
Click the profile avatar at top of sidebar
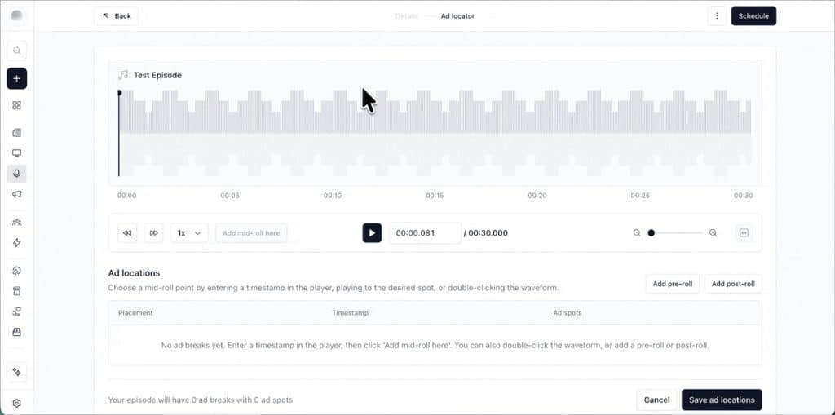coord(16,16)
